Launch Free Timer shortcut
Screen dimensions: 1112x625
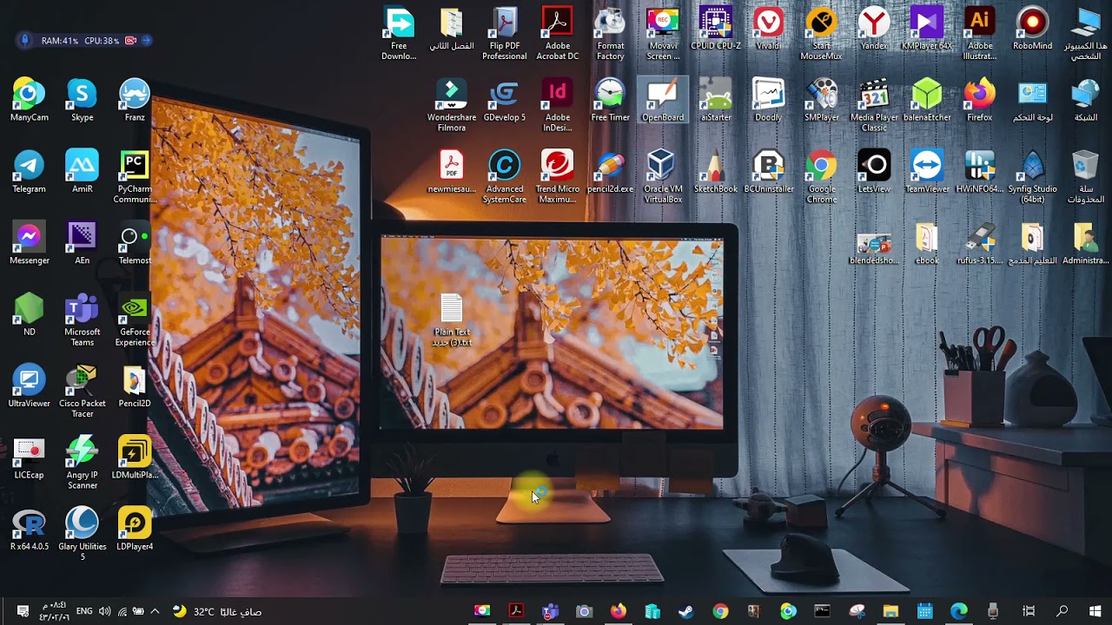coord(610,101)
